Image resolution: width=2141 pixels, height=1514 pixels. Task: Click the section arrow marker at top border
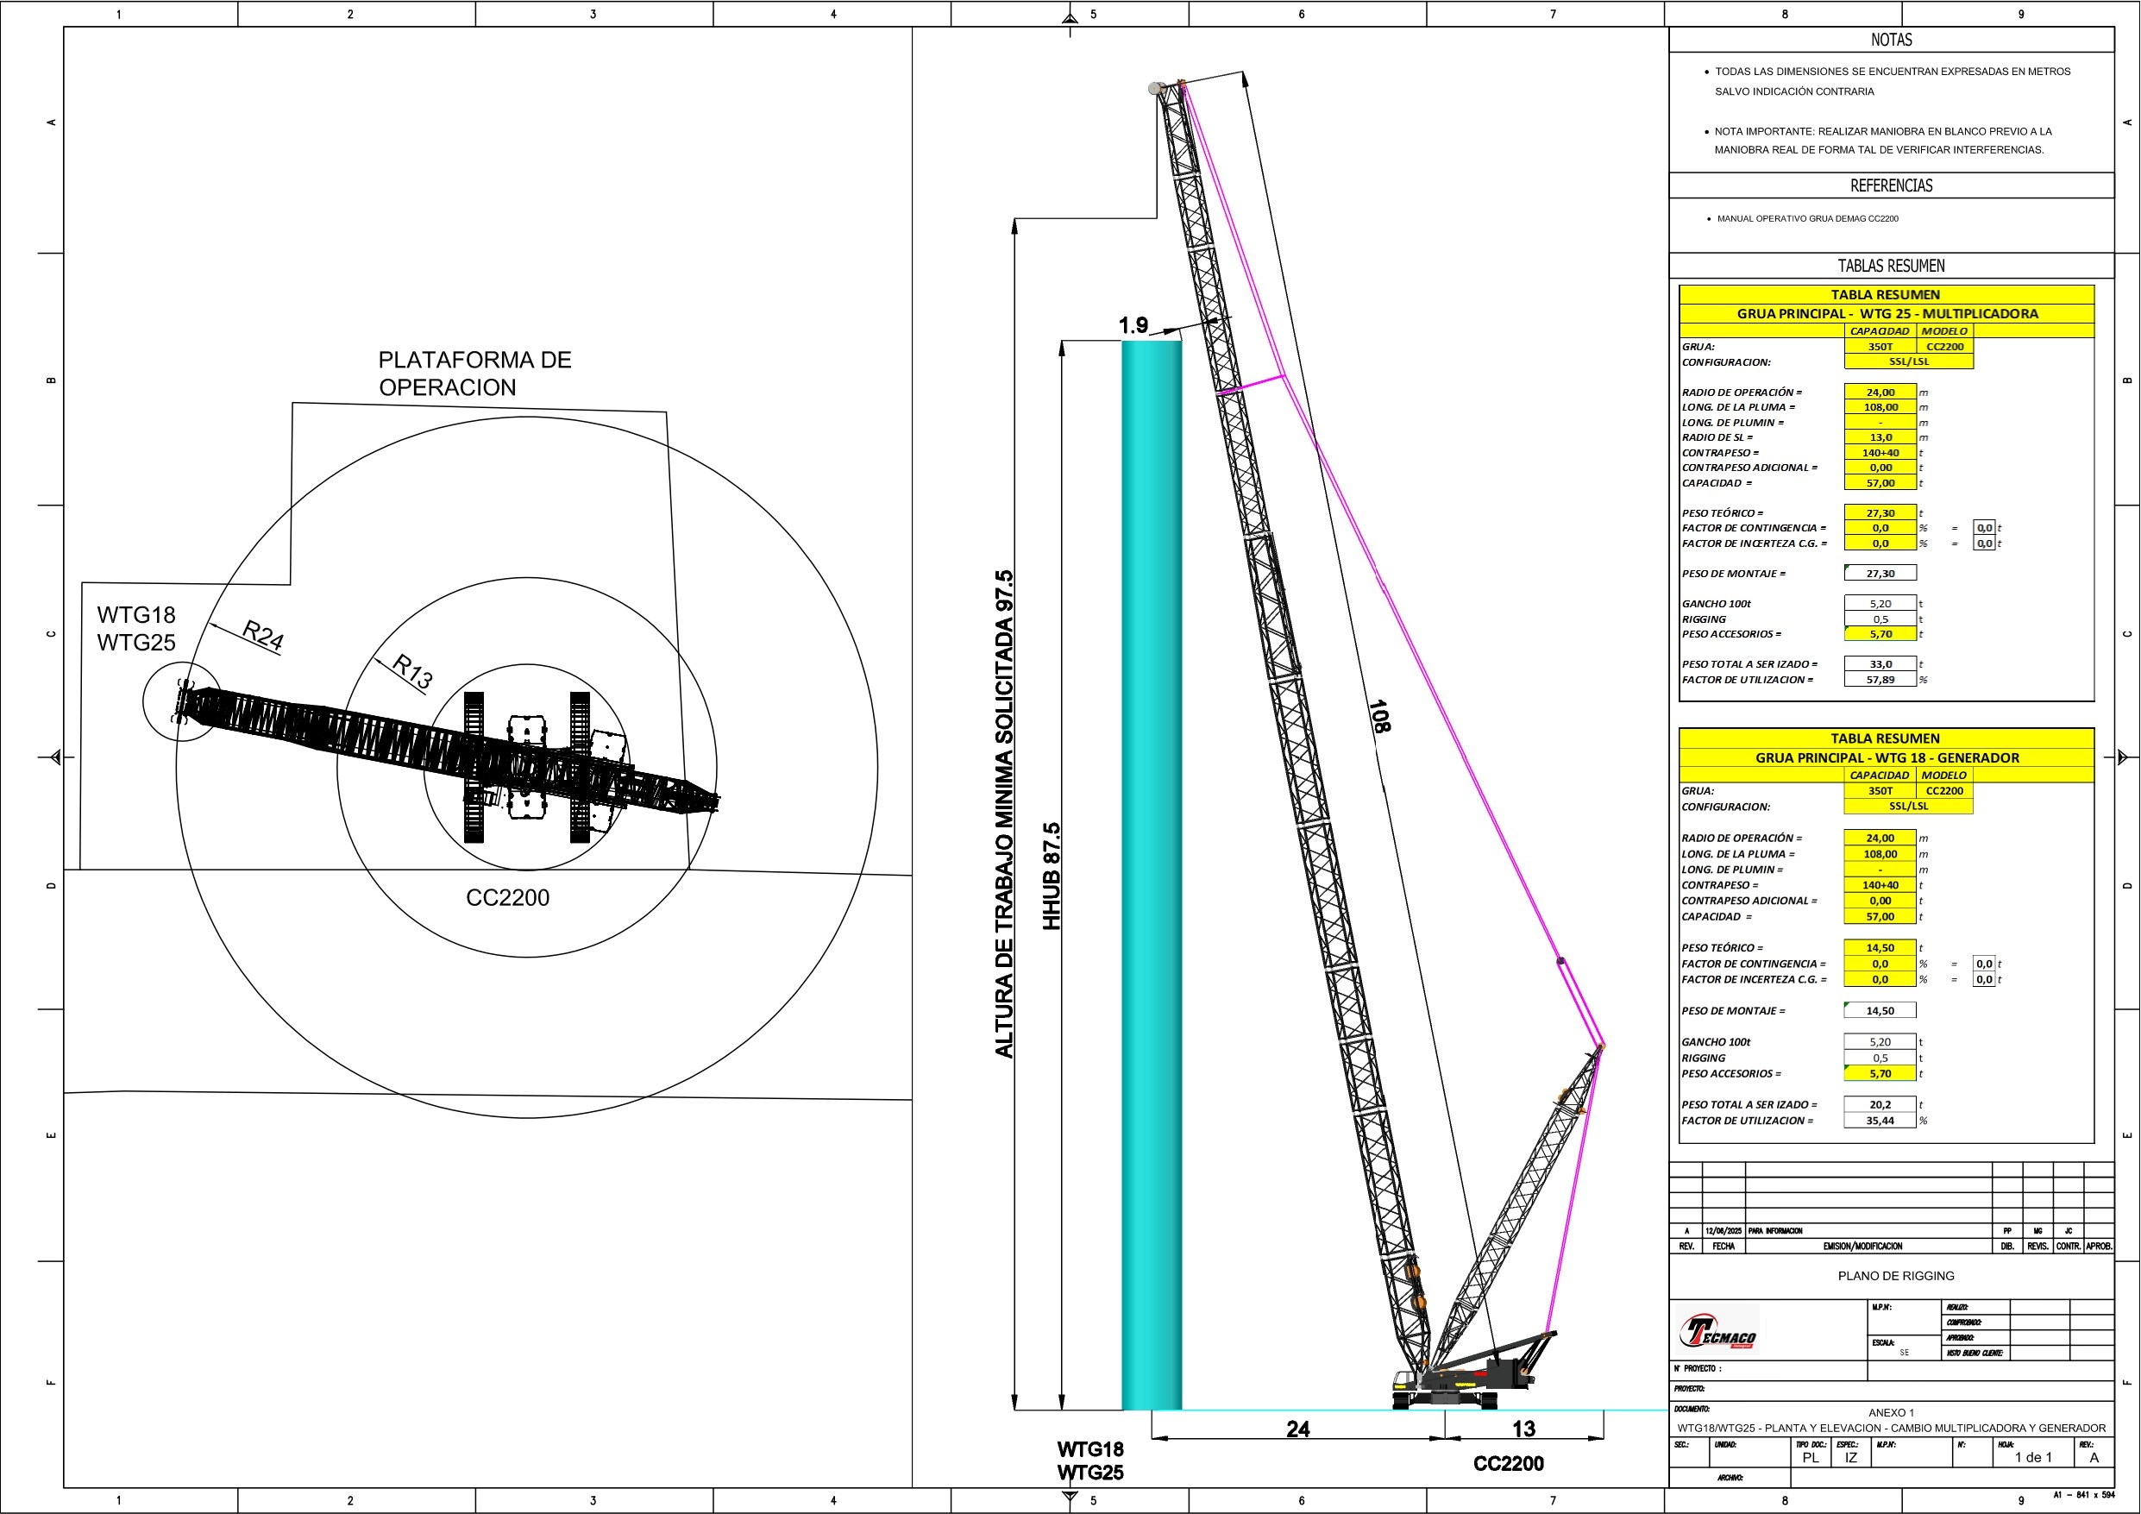tap(1070, 18)
